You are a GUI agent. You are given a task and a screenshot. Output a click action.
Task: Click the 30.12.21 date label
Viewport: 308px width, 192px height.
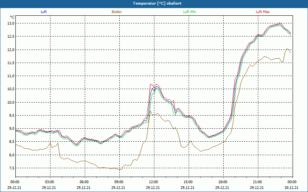(291, 187)
